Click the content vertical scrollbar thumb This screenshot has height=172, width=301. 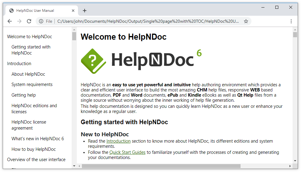pyautogui.click(x=295, y=35)
